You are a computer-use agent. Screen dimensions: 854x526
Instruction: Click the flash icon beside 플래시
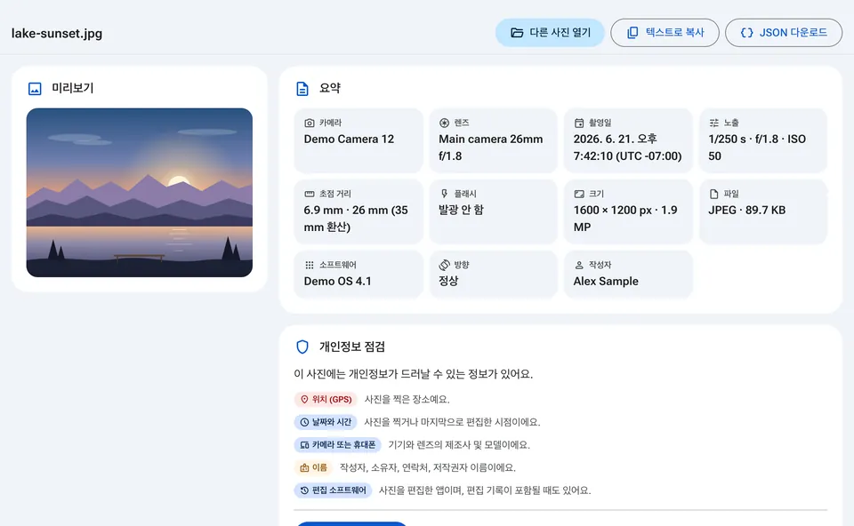[x=445, y=194]
